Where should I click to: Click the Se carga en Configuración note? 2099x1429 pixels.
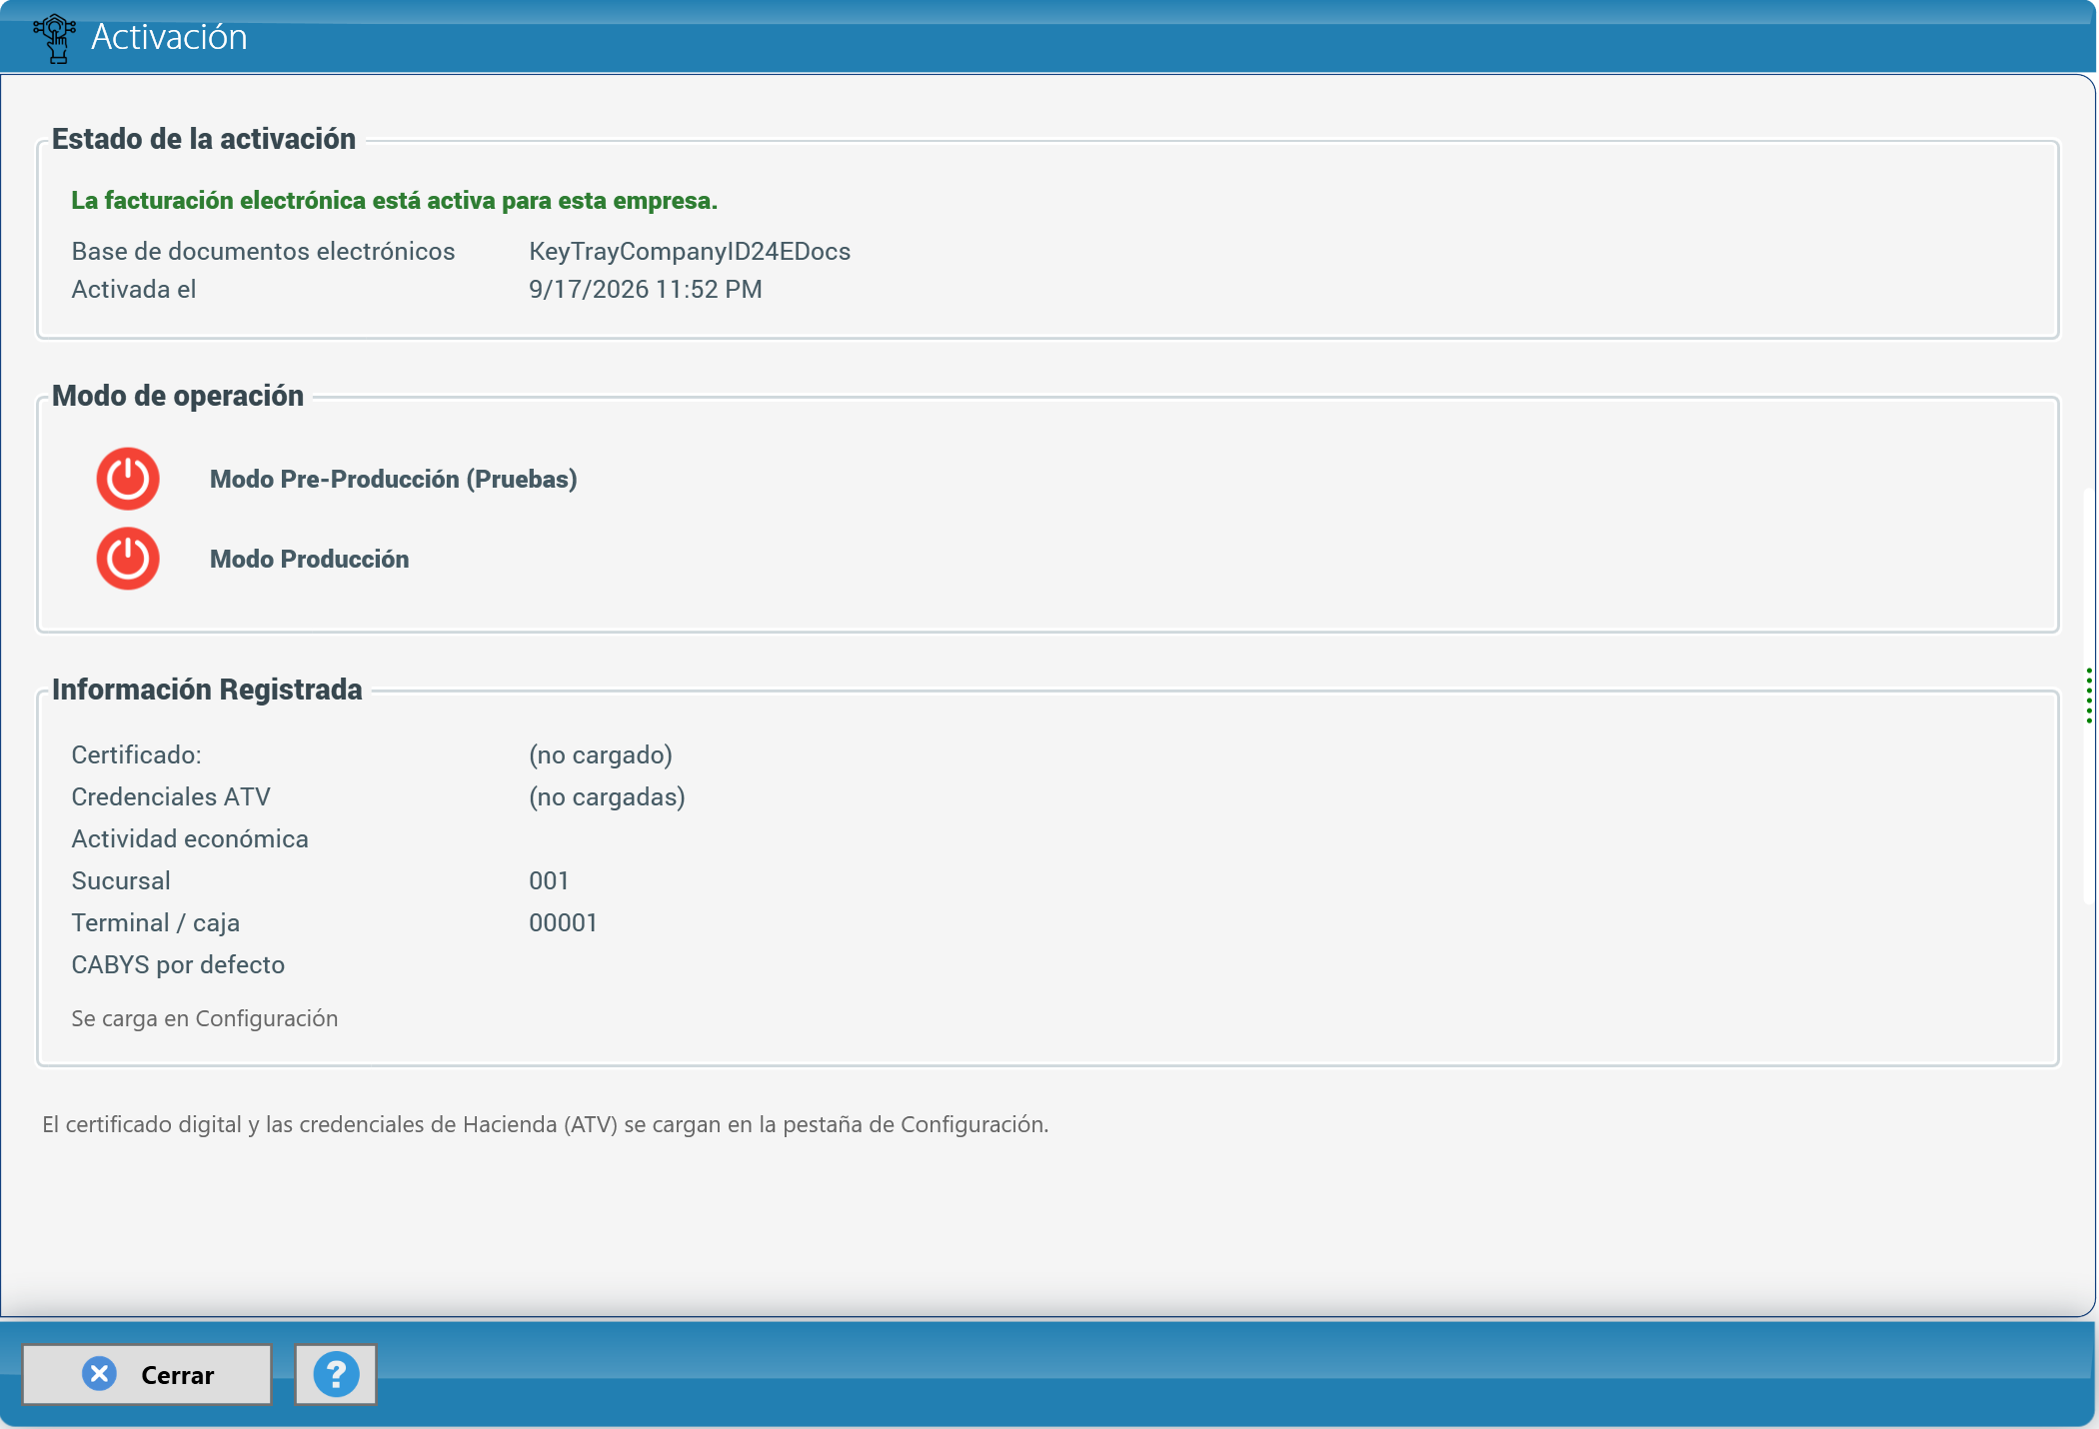coord(205,1018)
